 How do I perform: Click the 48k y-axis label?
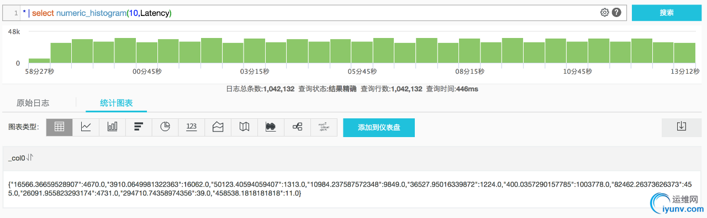[x=14, y=32]
